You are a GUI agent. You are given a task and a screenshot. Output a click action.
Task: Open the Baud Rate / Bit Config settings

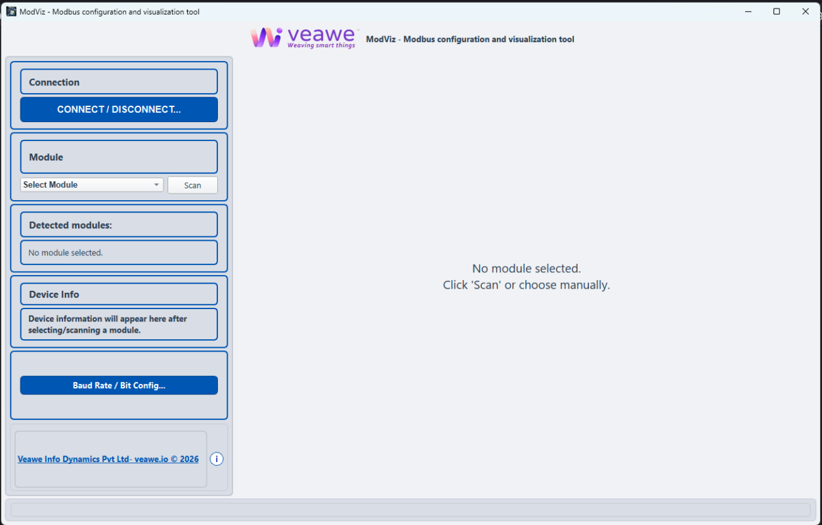(x=119, y=385)
